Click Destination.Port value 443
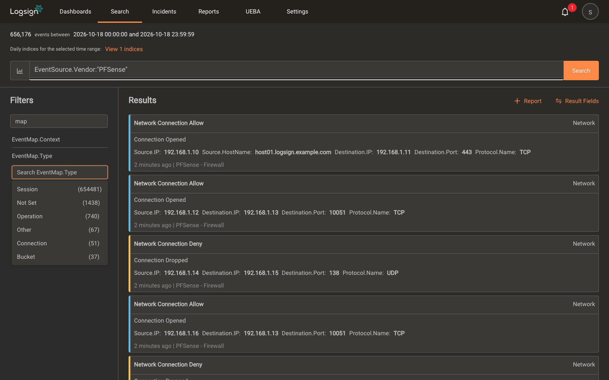This screenshot has width=609, height=380. (467, 152)
